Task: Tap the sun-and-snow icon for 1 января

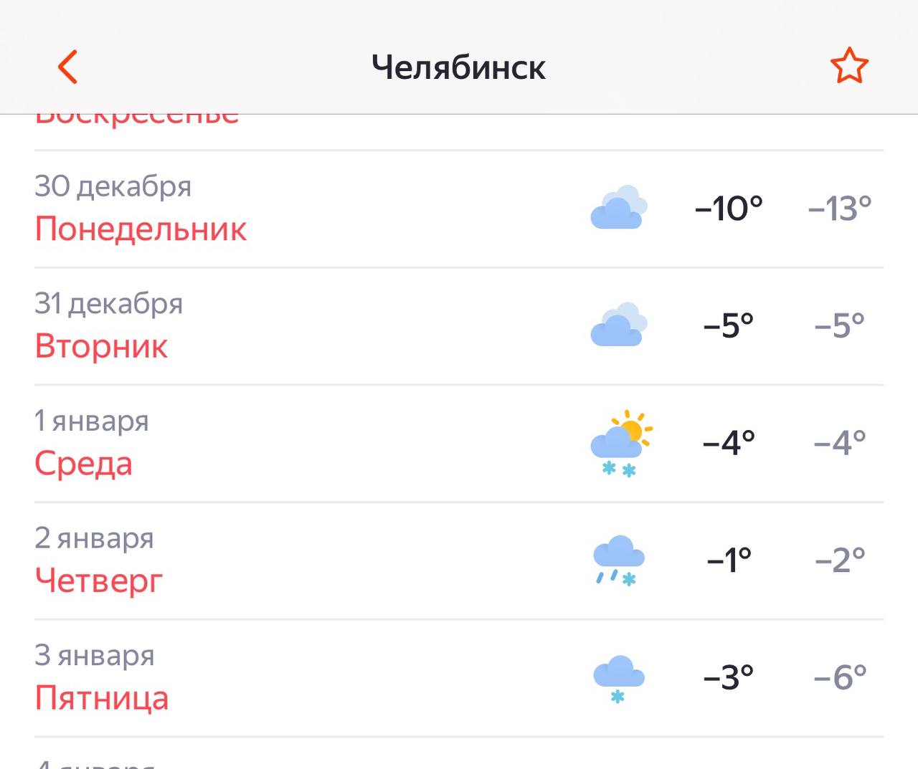Action: (x=621, y=443)
